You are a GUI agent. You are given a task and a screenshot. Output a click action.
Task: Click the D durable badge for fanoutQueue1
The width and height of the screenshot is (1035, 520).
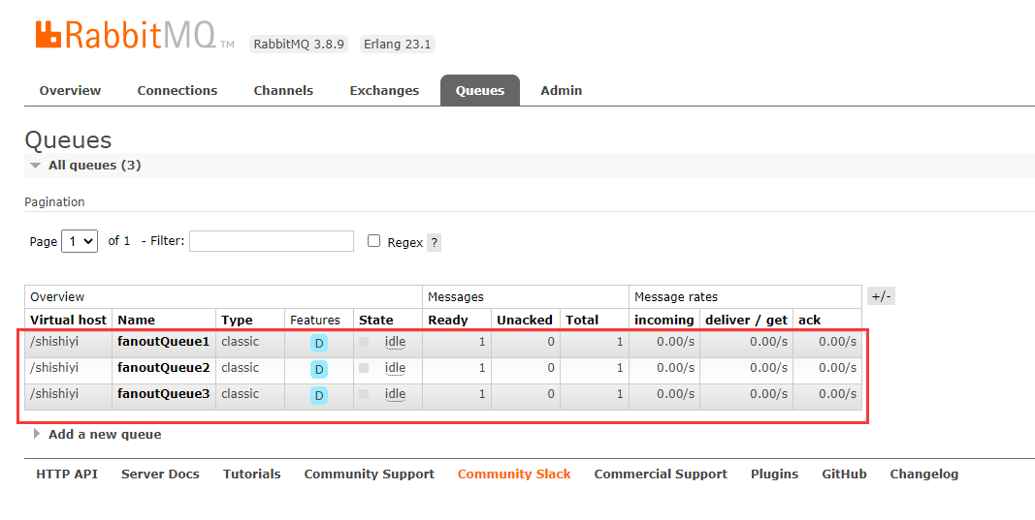coord(319,344)
